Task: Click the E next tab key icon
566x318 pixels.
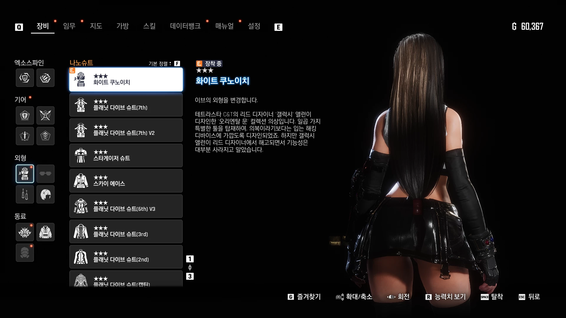Action: pyautogui.click(x=278, y=27)
